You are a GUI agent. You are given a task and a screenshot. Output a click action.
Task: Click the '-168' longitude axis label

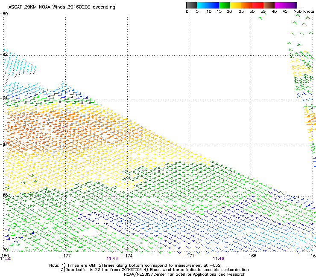(251, 256)
